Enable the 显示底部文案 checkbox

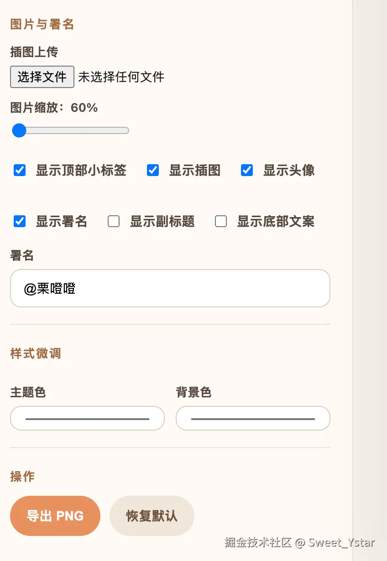[x=220, y=221]
